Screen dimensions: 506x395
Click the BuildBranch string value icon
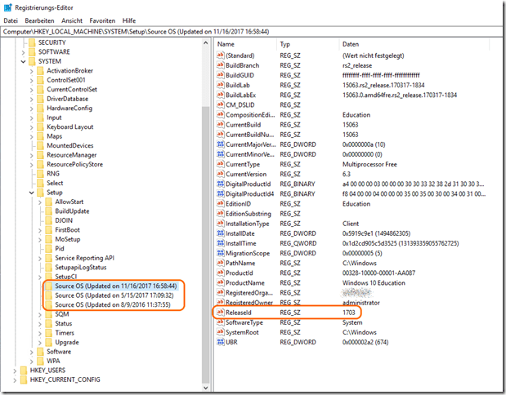220,65
